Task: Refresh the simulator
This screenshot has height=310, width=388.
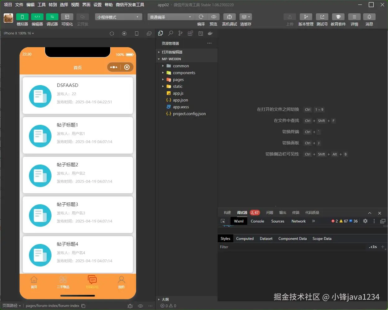Action: click(112, 34)
